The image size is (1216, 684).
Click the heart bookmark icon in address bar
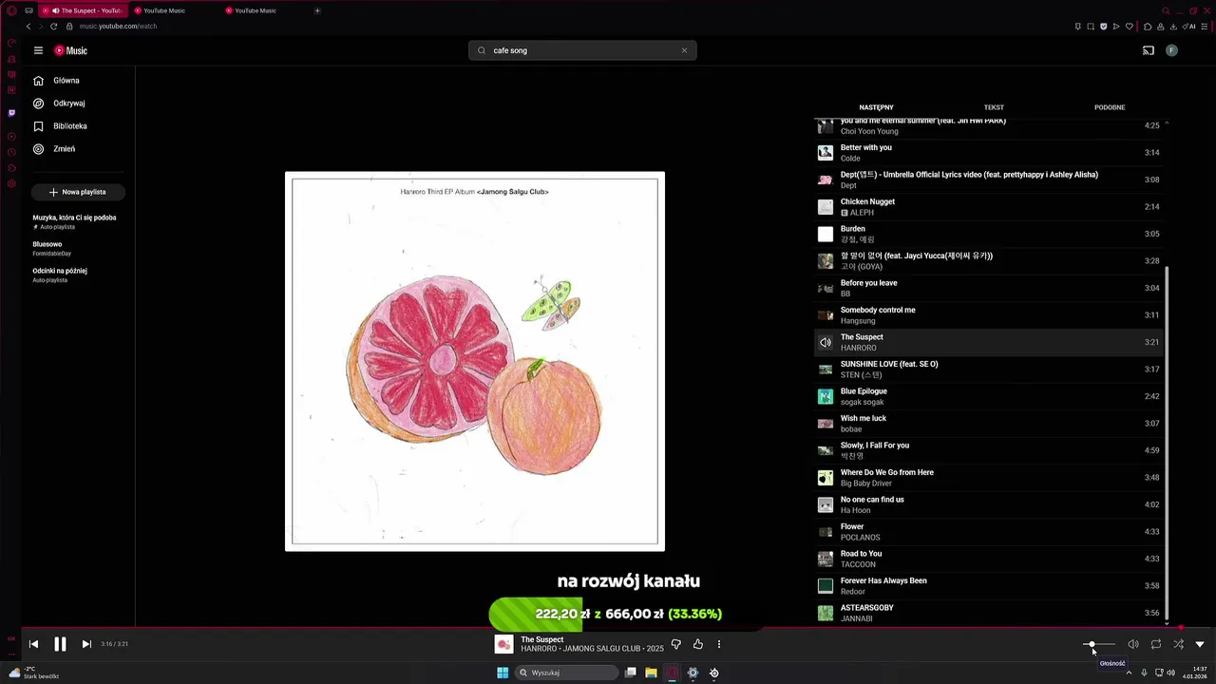[1129, 27]
